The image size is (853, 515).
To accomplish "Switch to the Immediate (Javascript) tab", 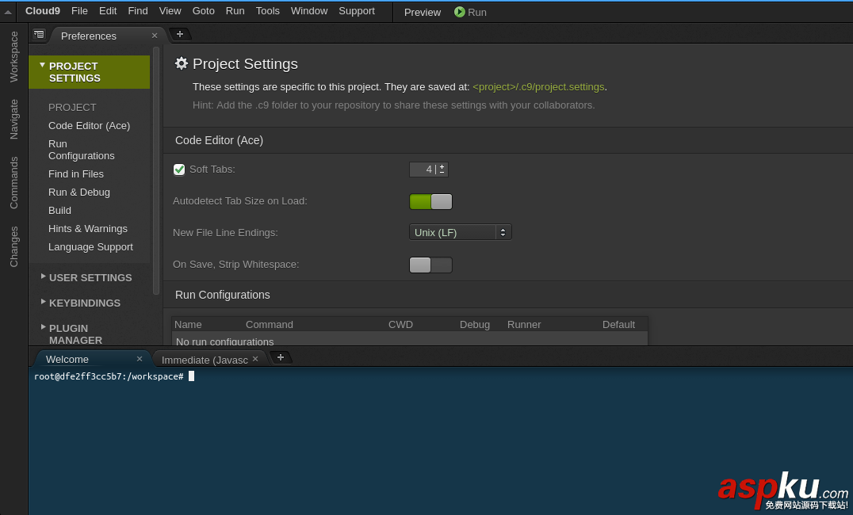I will [x=205, y=360].
